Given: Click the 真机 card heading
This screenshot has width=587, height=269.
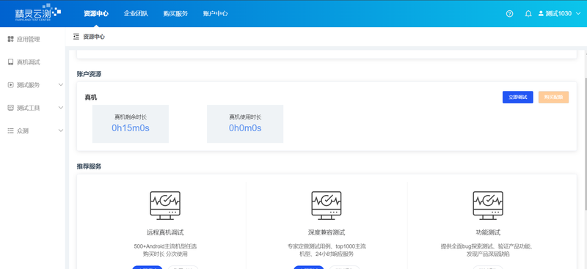Looking at the screenshot, I should click(90, 97).
